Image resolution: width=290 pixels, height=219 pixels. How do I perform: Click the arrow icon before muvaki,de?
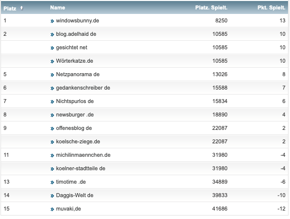click(52, 210)
